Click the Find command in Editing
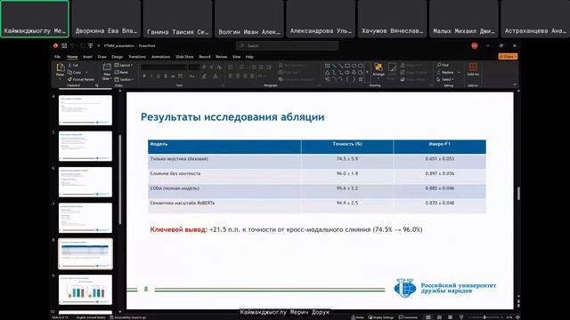The width and height of the screenshot is (570, 320). 443,65
